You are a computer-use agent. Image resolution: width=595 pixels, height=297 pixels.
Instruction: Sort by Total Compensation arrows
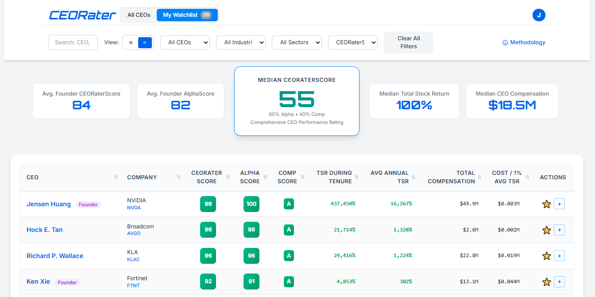coord(480,177)
